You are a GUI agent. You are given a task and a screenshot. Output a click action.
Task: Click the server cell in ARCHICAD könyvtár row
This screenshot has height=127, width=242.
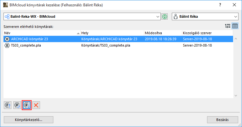[x=198, y=39]
